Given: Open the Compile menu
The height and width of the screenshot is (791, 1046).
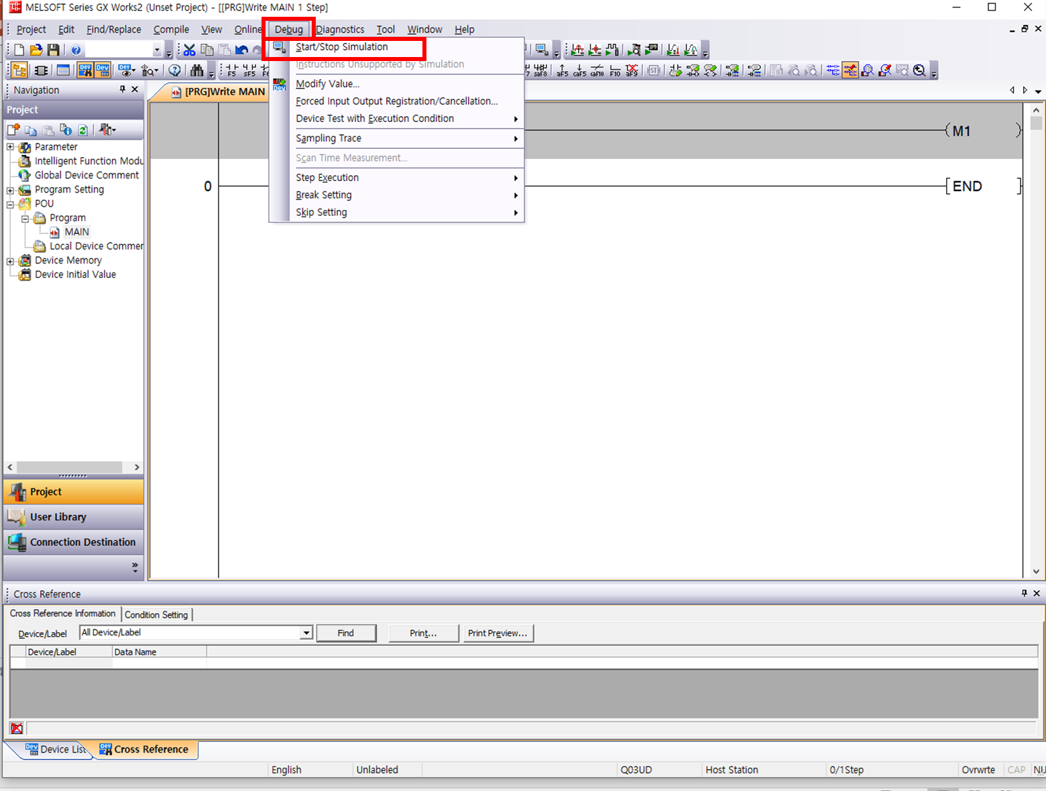Looking at the screenshot, I should point(171,30).
